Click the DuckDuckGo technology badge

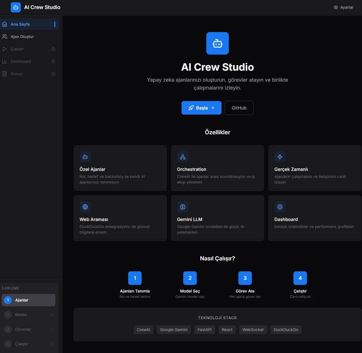(286, 330)
